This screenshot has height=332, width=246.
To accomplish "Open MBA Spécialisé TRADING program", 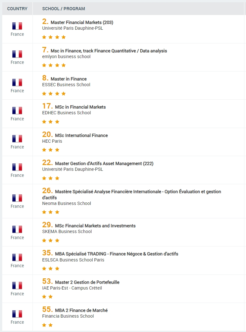I will tap(116, 254).
